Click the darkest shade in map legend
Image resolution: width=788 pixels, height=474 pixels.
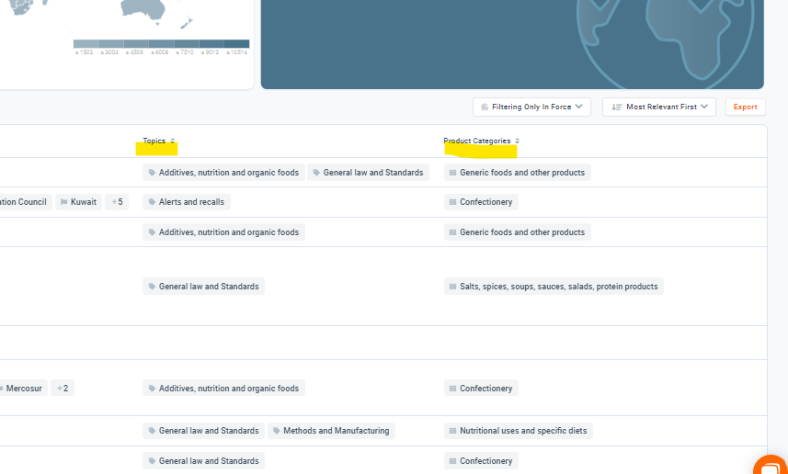237,43
